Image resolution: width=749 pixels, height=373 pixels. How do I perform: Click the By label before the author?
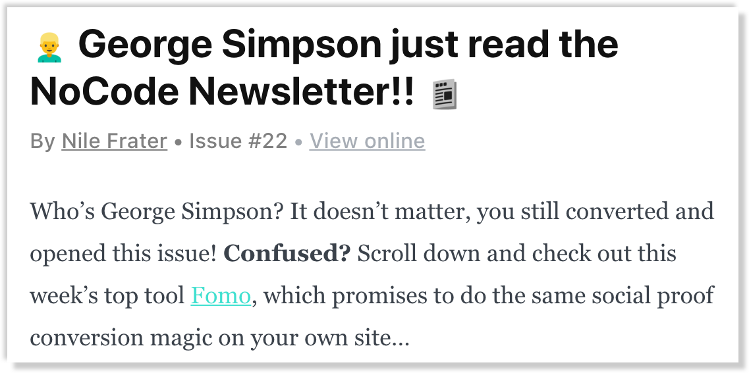pyautogui.click(x=43, y=141)
